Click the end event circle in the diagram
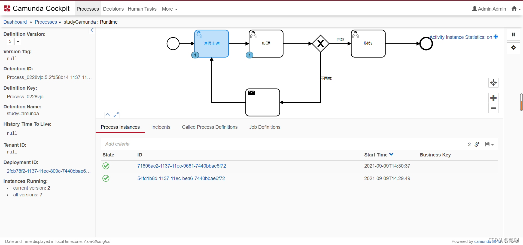The width and height of the screenshot is (523, 245). [x=426, y=43]
